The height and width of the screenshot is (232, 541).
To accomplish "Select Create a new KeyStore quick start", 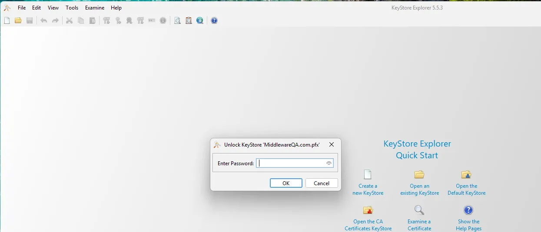I will click(368, 183).
